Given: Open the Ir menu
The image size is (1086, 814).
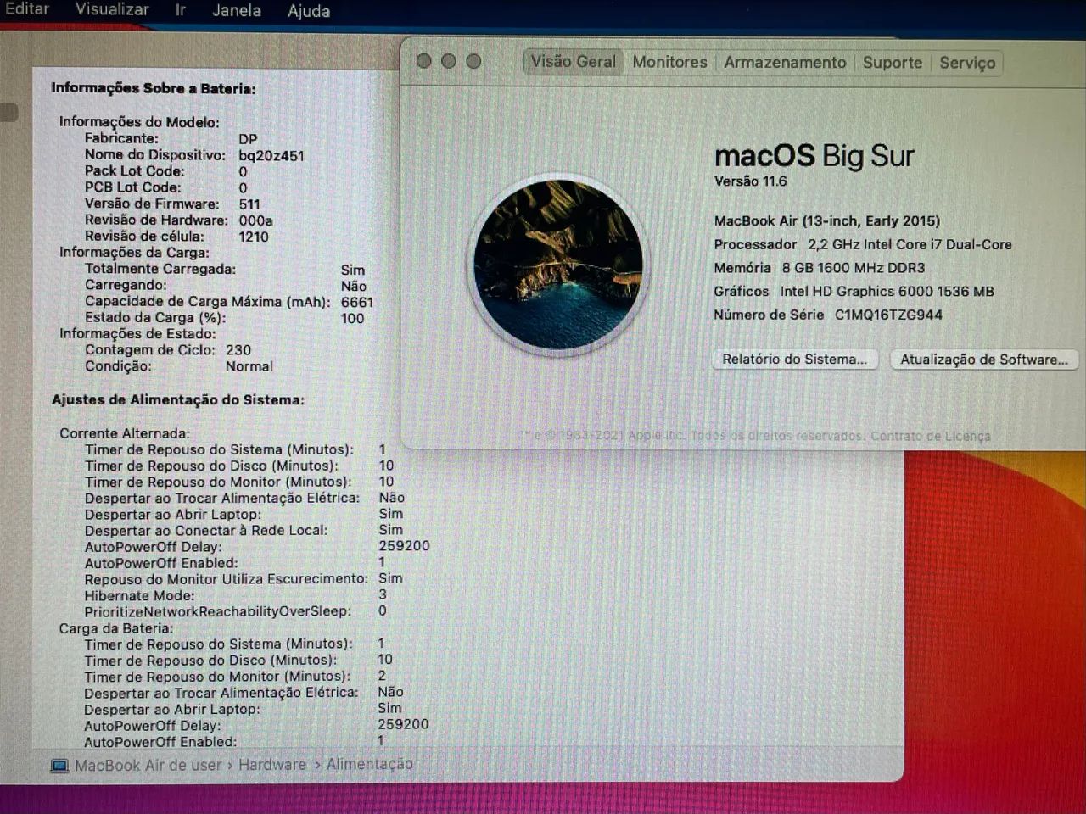Looking at the screenshot, I should tap(181, 10).
